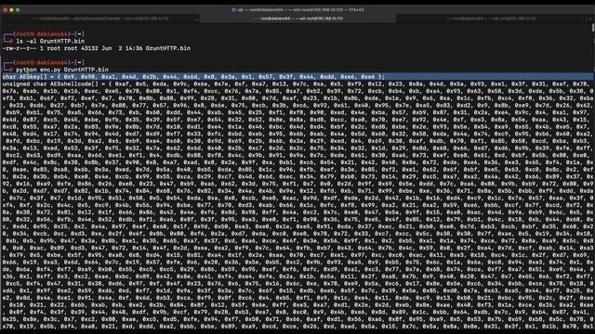Viewport: 595px width, 334px height.
Task: Click the 'python enc.py GruntHTTP.bin' command line
Action: (x=62, y=70)
